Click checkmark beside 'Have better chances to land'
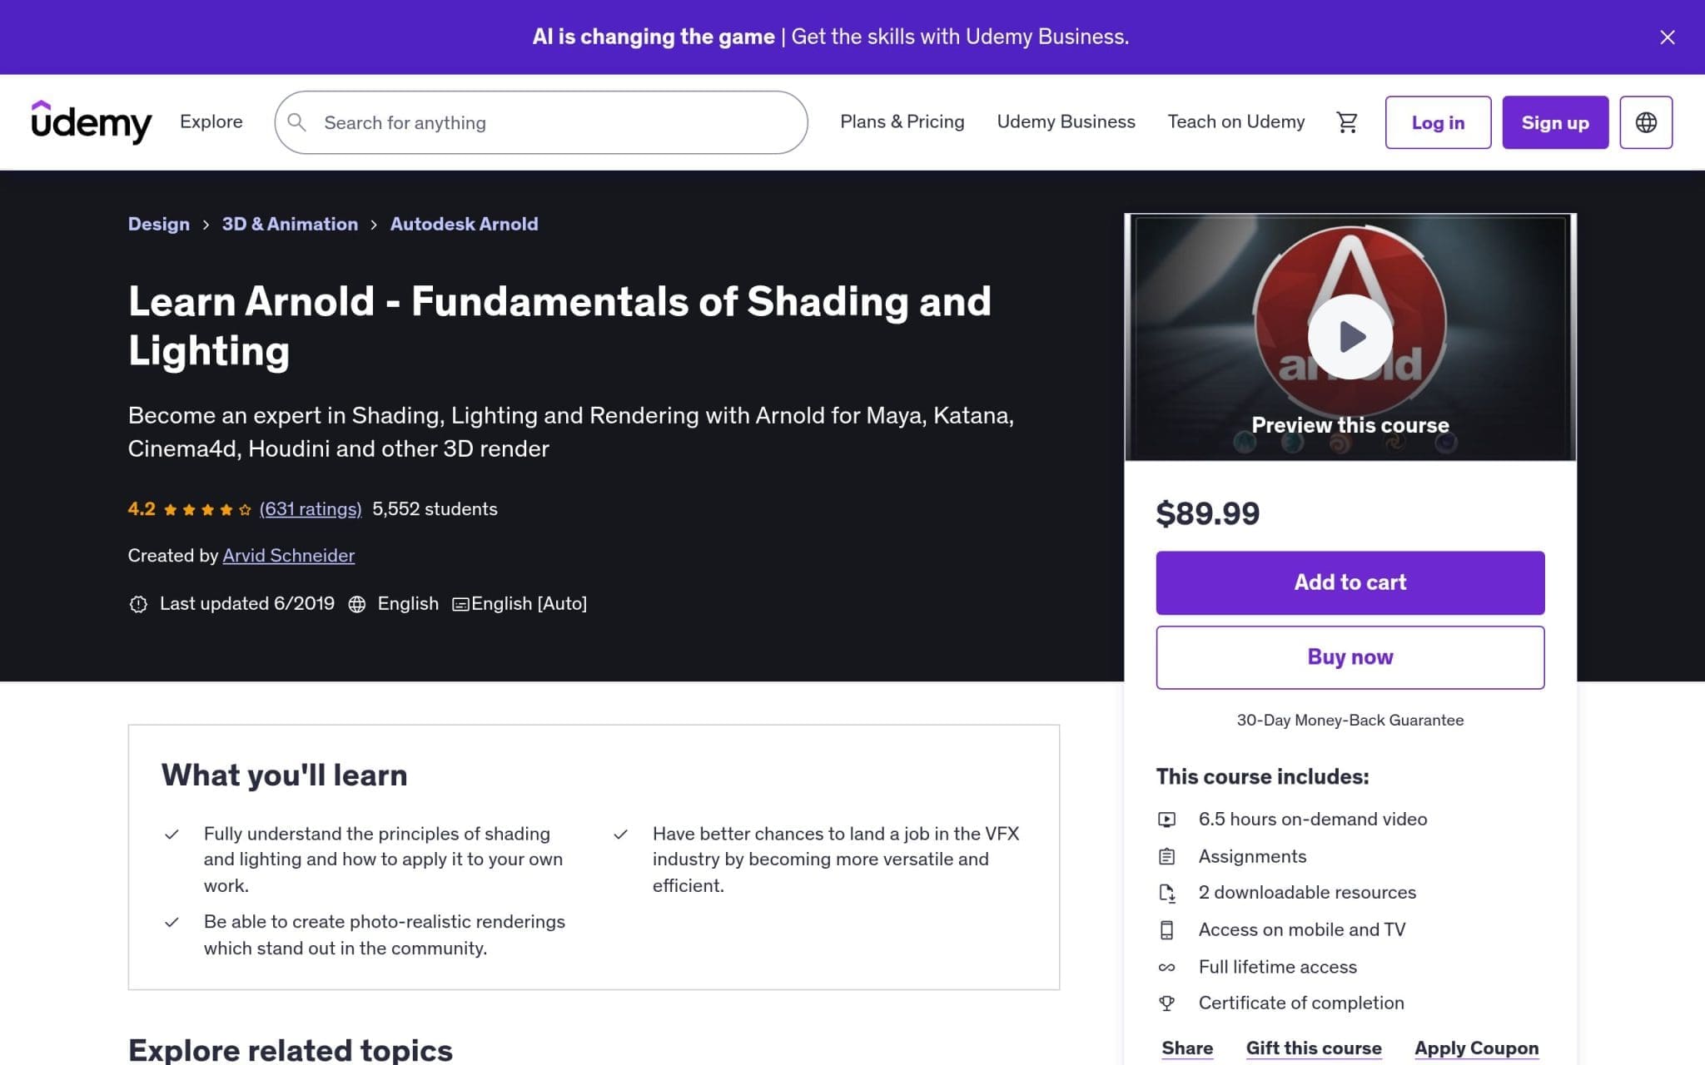 coord(620,835)
